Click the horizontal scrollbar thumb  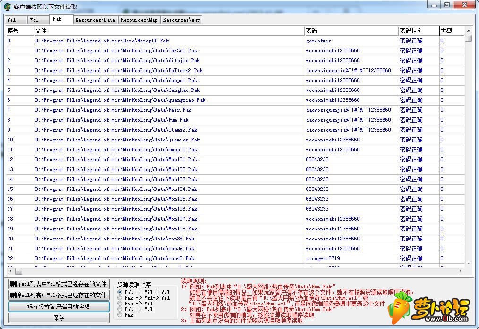pos(18,271)
